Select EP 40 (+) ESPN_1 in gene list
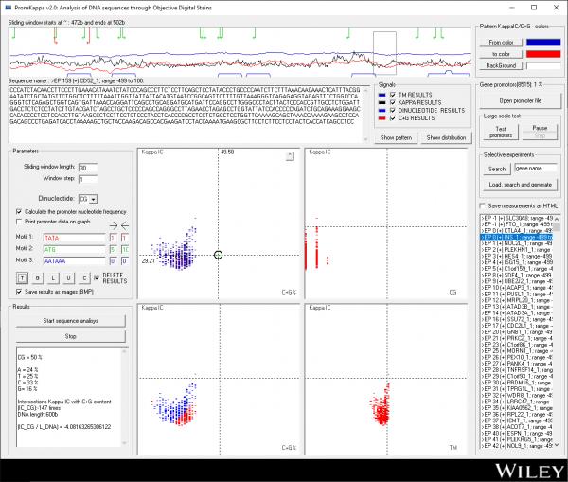Screen dimensions: 568x482 pyautogui.click(x=517, y=434)
